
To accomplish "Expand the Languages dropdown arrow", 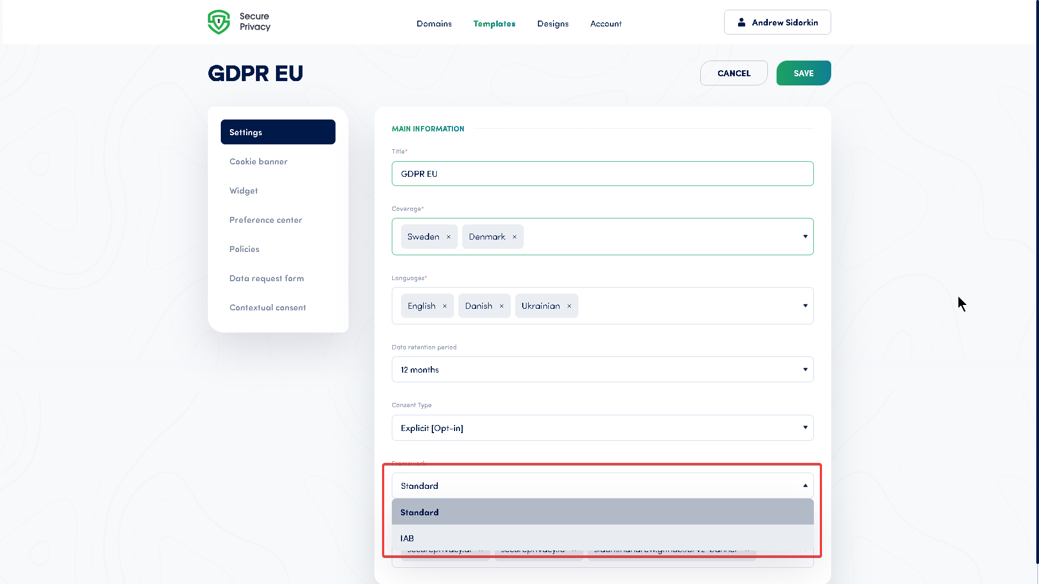I will (805, 306).
